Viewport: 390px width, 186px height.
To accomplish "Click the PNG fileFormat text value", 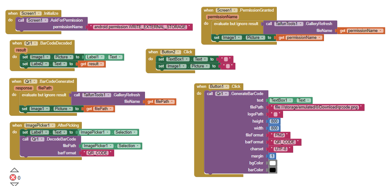I will coord(279,135).
